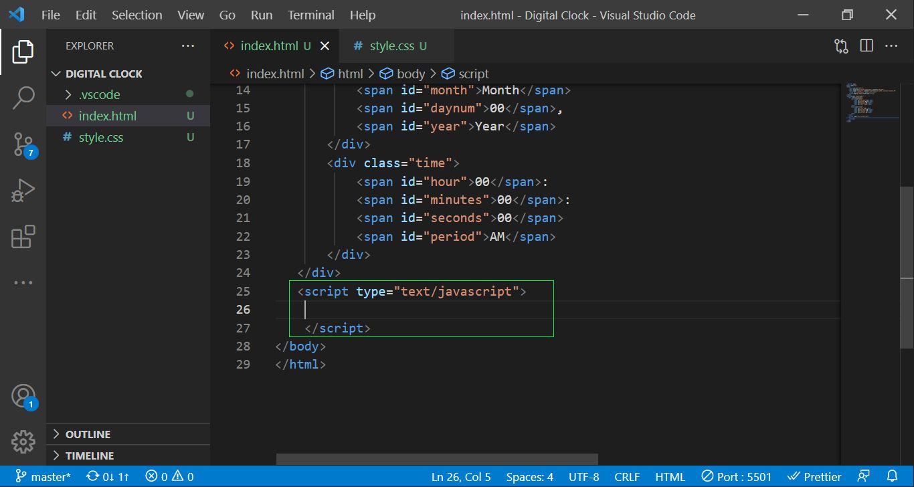The image size is (914, 487).
Task: Open the Go menu
Action: [x=227, y=15]
